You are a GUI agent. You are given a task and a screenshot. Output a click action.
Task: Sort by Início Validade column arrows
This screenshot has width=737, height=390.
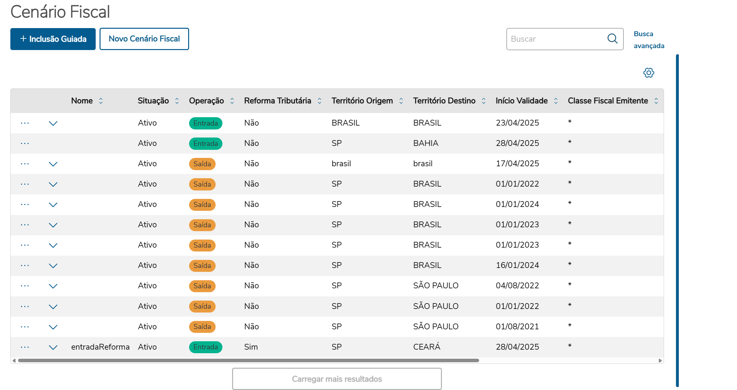[x=556, y=101]
